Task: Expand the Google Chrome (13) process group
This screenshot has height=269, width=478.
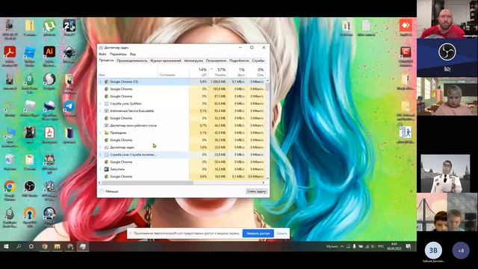Action: click(x=100, y=81)
